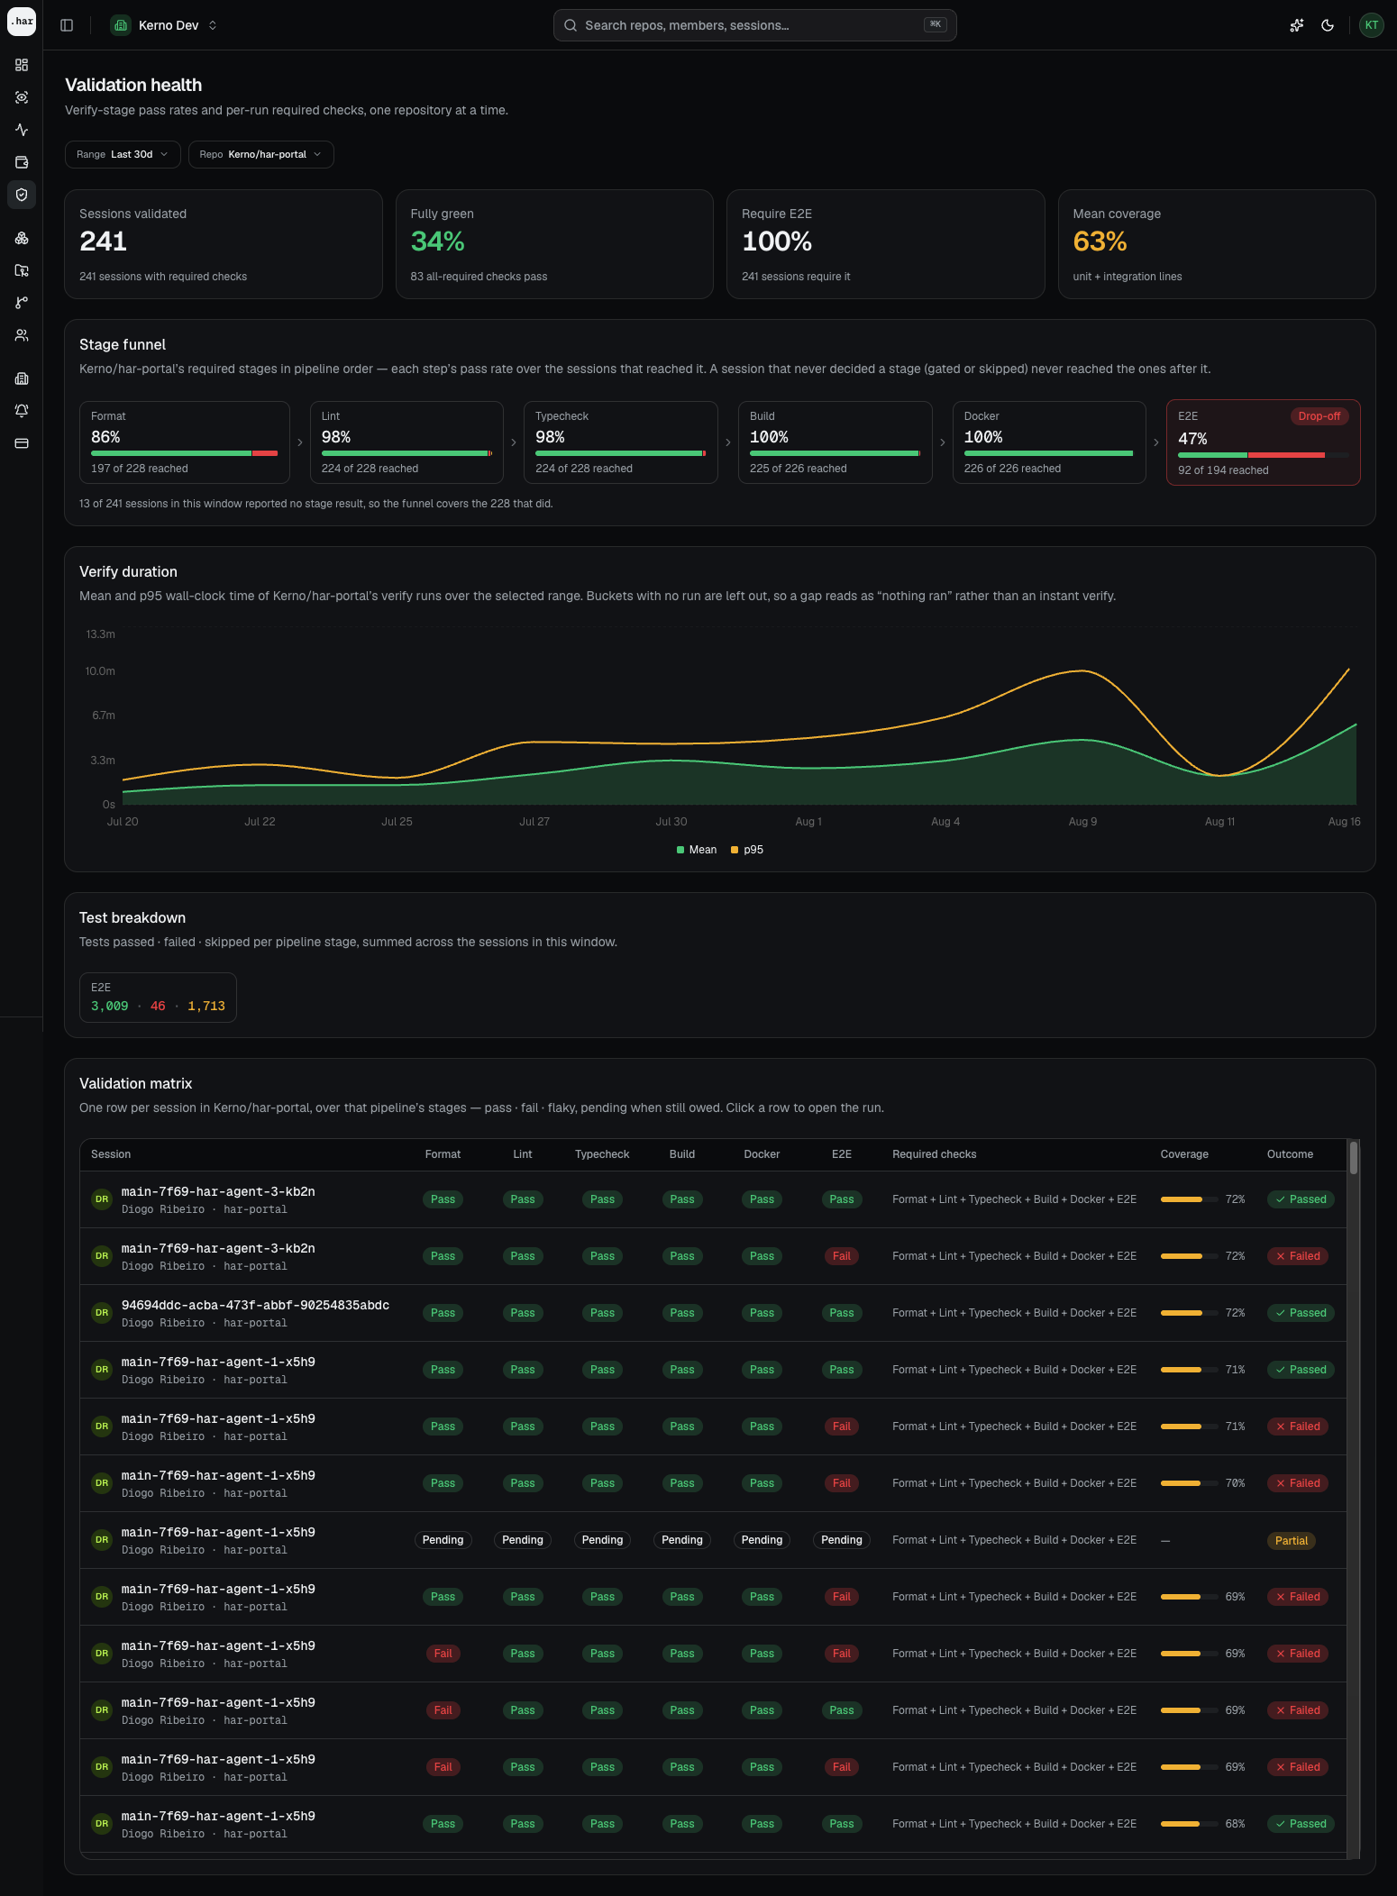Screen dimensions: 1397x1896
Task: Click the Partial outcome badge
Action: tap(1292, 1541)
